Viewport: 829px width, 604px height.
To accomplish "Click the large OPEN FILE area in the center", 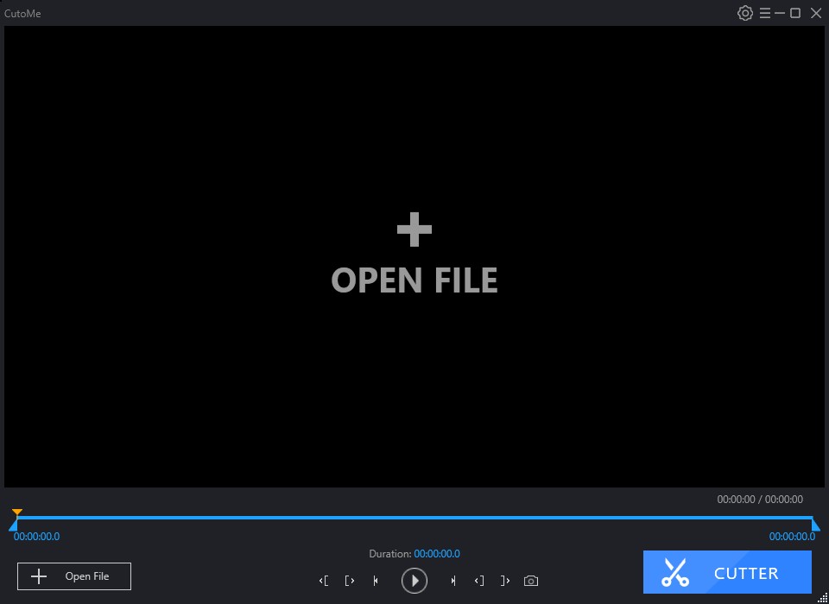I will click(x=414, y=255).
